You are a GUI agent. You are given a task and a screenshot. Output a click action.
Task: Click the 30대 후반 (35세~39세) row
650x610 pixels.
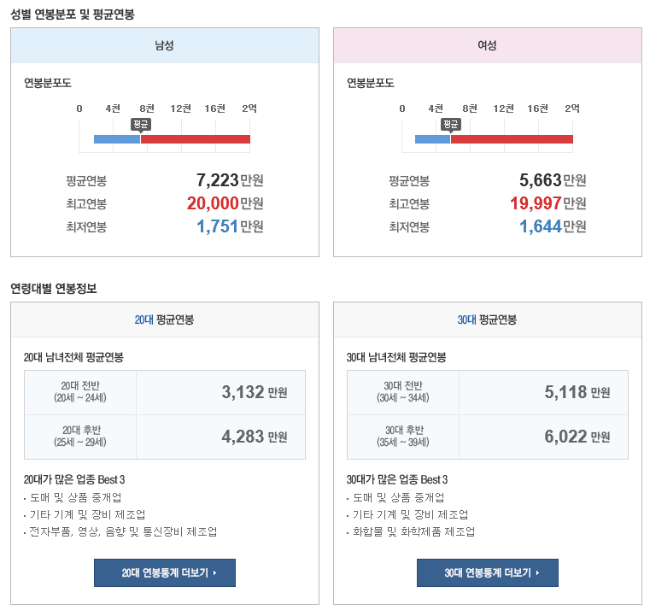pyautogui.click(x=487, y=437)
